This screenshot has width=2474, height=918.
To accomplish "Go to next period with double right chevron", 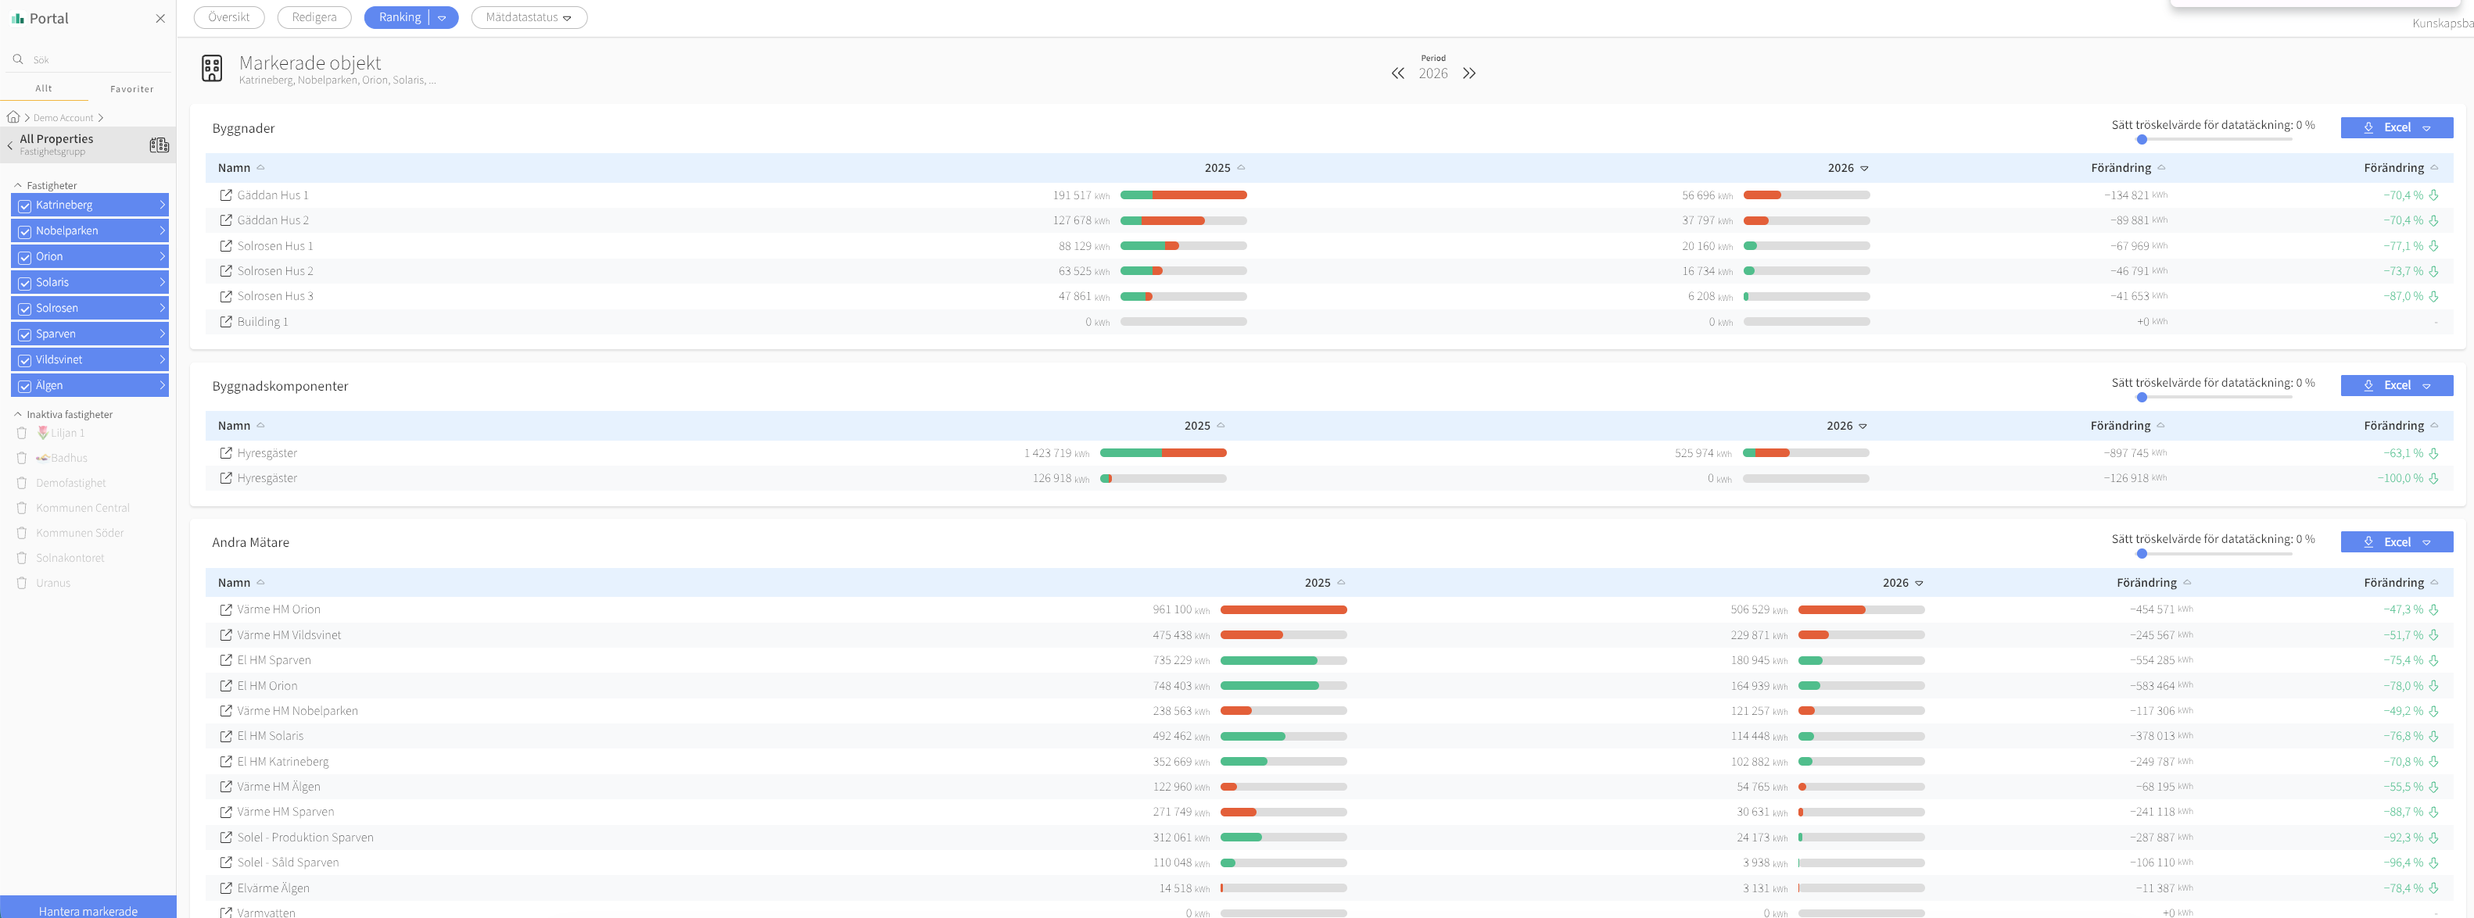I will (x=1468, y=74).
